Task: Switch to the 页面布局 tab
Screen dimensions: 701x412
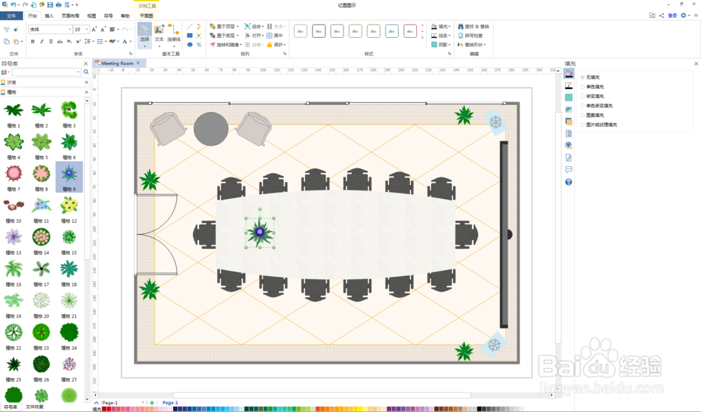Action: click(70, 15)
